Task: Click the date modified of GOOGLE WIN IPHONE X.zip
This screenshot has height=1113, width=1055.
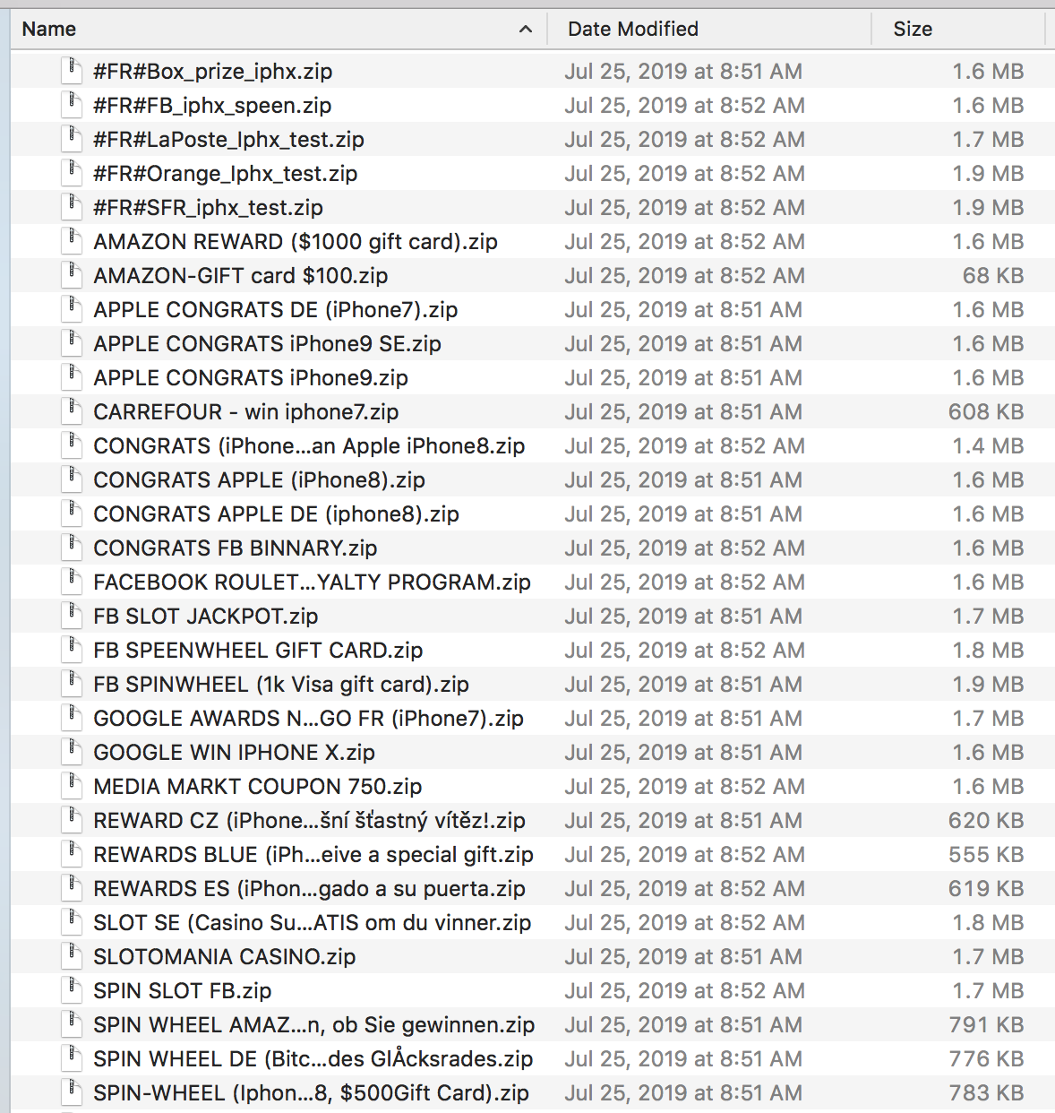Action: tap(683, 752)
